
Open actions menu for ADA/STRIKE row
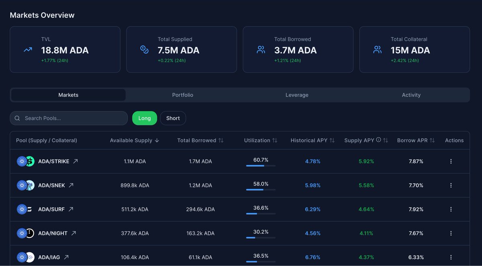click(x=451, y=161)
